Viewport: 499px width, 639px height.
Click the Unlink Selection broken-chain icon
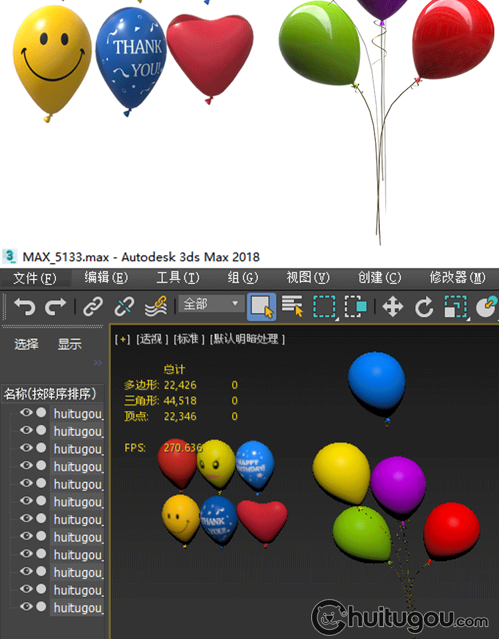[124, 306]
